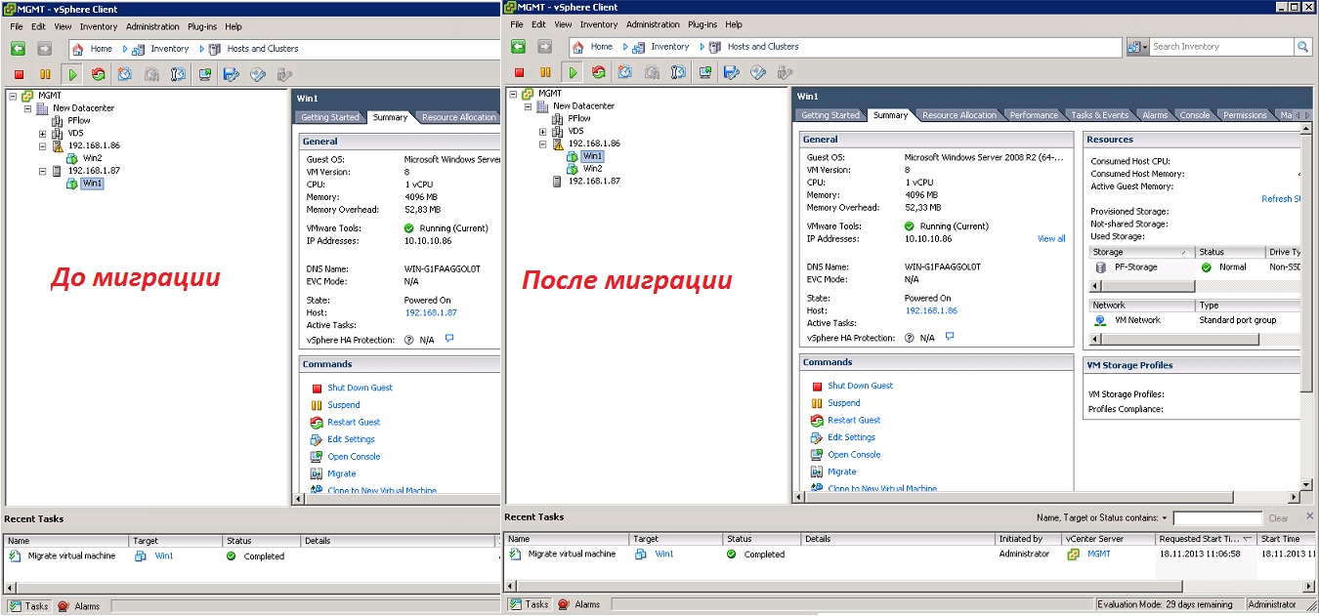Expand VDS node in right window tree

pos(543,132)
